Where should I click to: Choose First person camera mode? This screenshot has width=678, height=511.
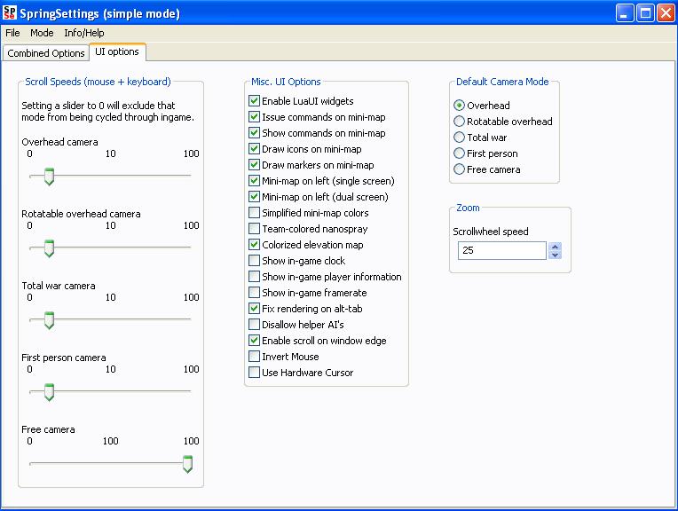(x=459, y=153)
